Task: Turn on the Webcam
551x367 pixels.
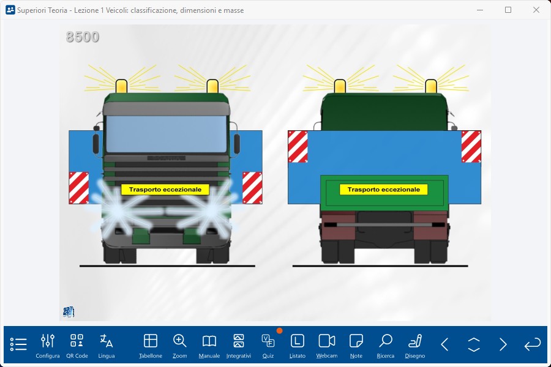Action: tap(327, 346)
